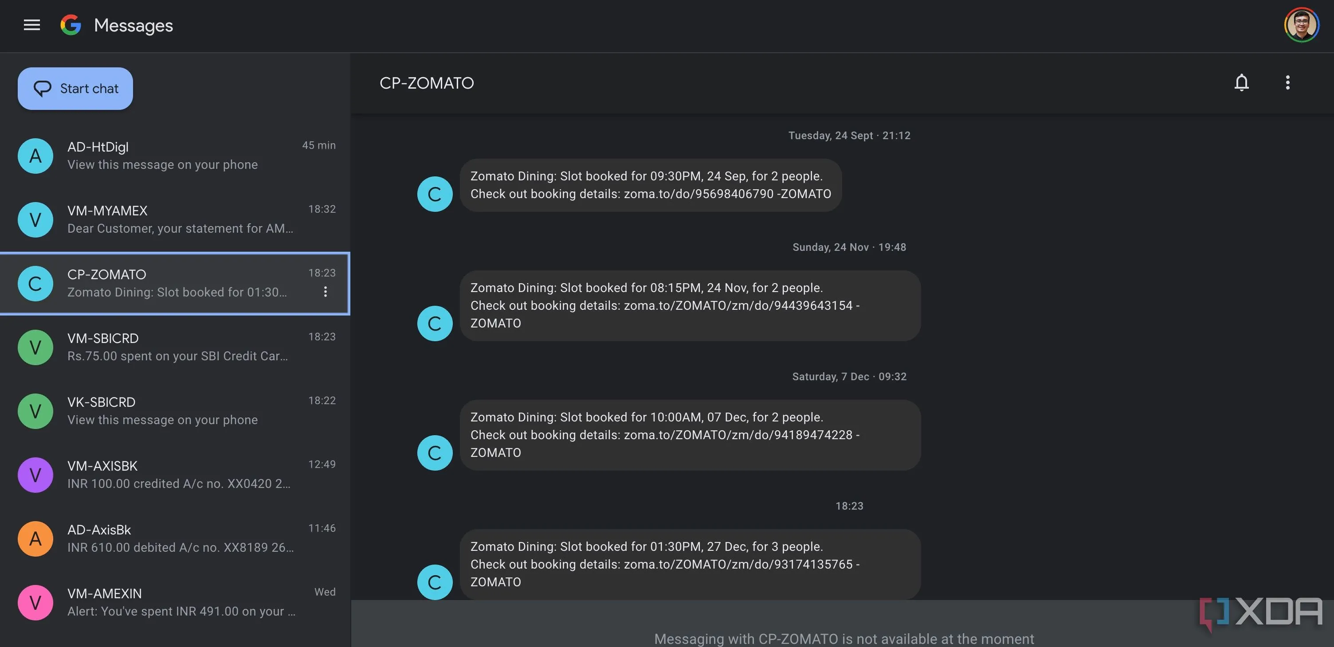Click the VM-SBICRD green V avatar

pyautogui.click(x=35, y=347)
